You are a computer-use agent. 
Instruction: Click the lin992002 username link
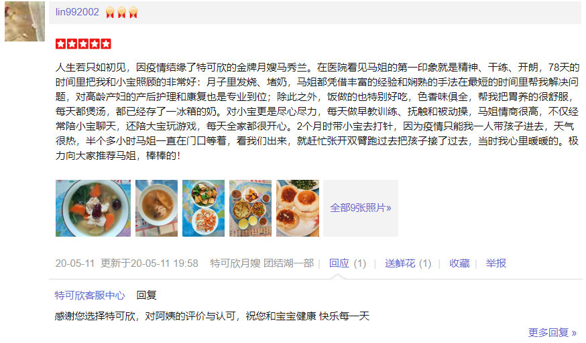(x=77, y=12)
